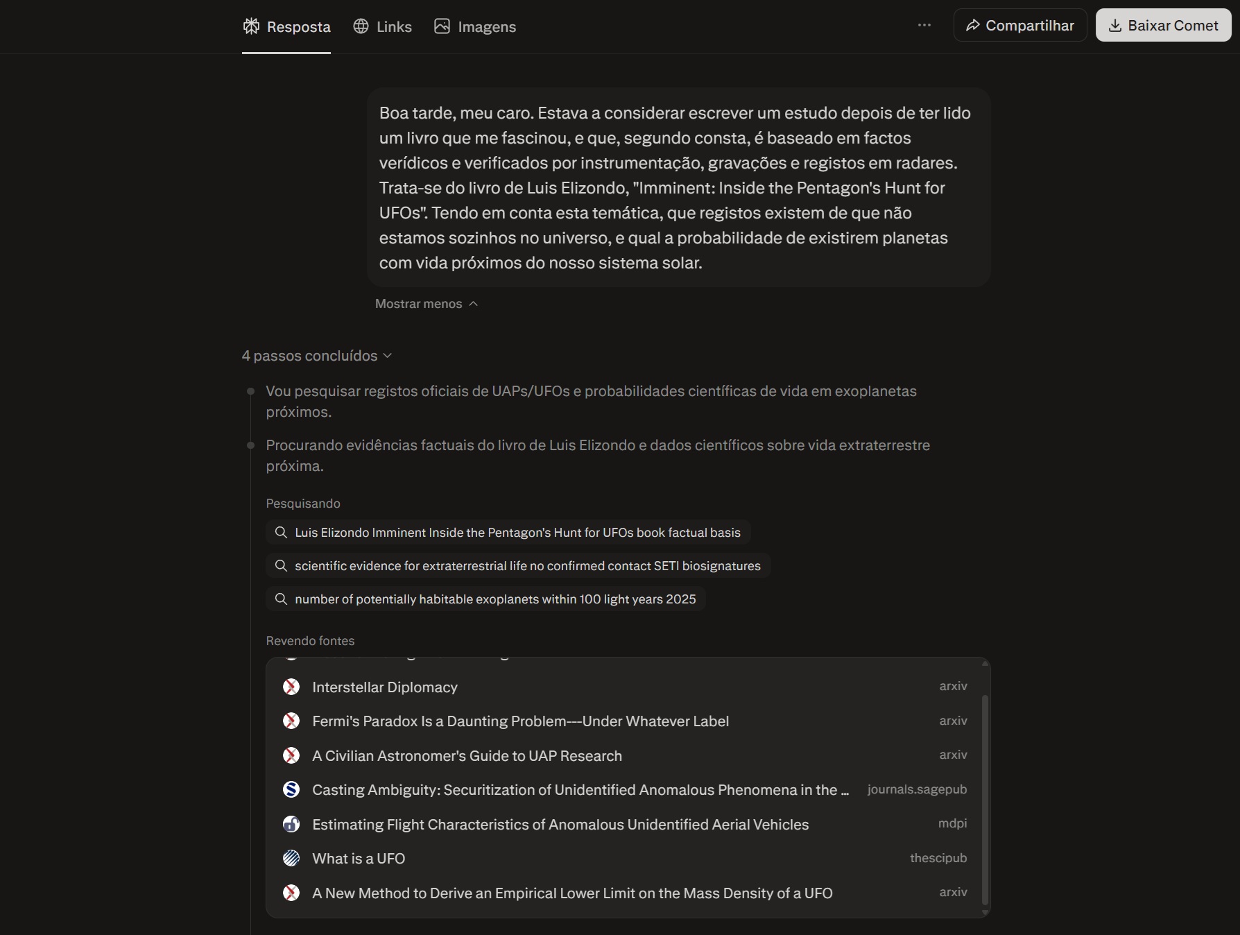This screenshot has height=935, width=1240.
Task: Click the arxiv favicon beside Interstellar Diplomacy
Action: coord(291,687)
